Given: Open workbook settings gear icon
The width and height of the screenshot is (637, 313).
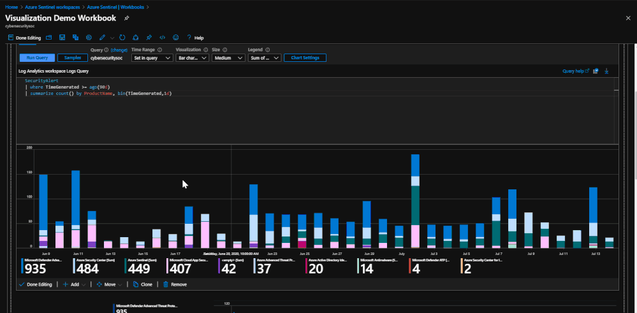Looking at the screenshot, I should click(x=89, y=38).
